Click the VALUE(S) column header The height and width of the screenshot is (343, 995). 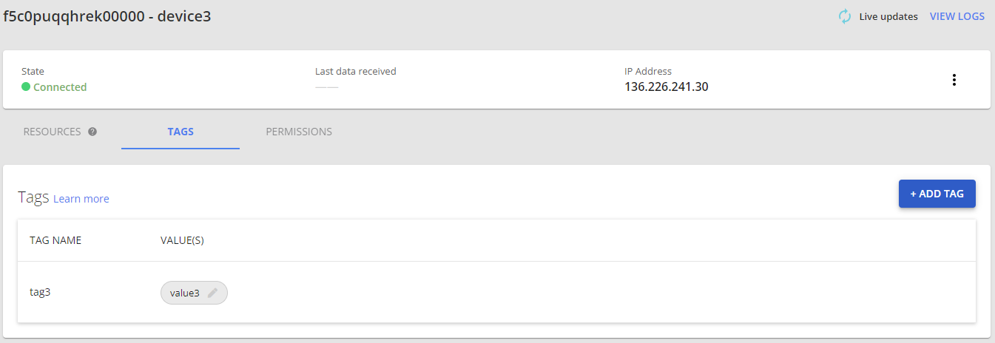click(x=182, y=240)
